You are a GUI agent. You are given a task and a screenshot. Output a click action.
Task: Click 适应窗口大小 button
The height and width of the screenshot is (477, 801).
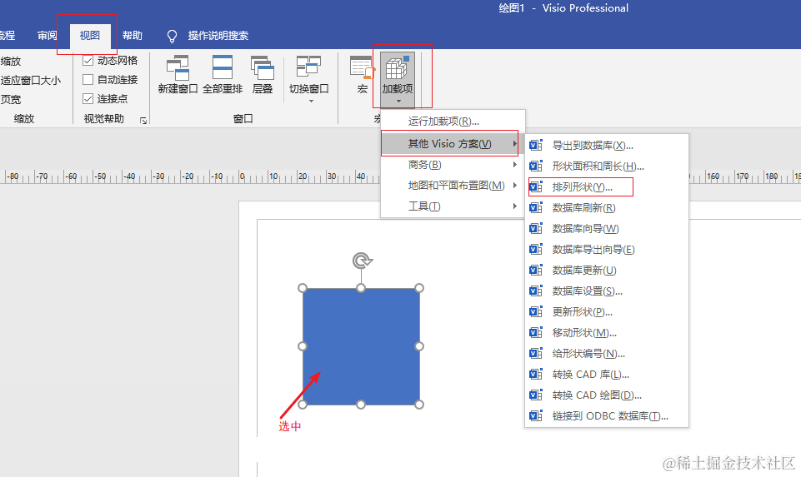(30, 80)
